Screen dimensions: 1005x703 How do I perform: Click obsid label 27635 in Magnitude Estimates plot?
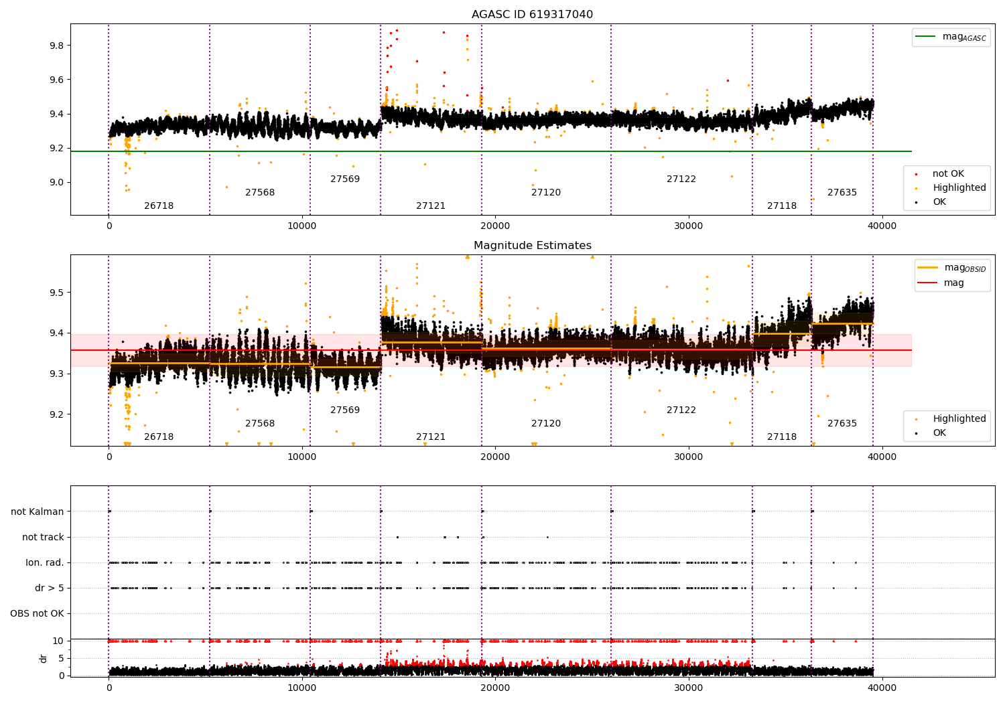tap(842, 424)
